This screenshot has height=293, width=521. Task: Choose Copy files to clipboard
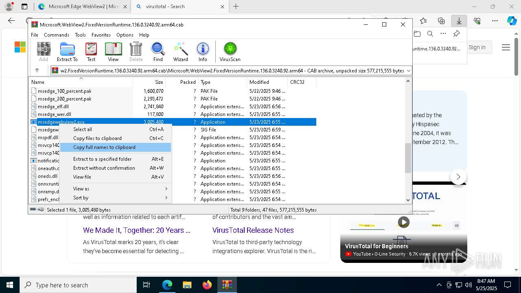pyautogui.click(x=116, y=138)
